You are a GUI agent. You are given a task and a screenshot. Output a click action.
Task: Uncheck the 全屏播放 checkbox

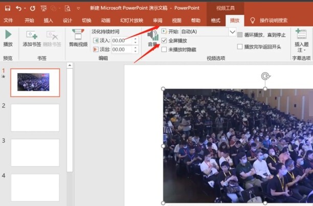(x=164, y=41)
